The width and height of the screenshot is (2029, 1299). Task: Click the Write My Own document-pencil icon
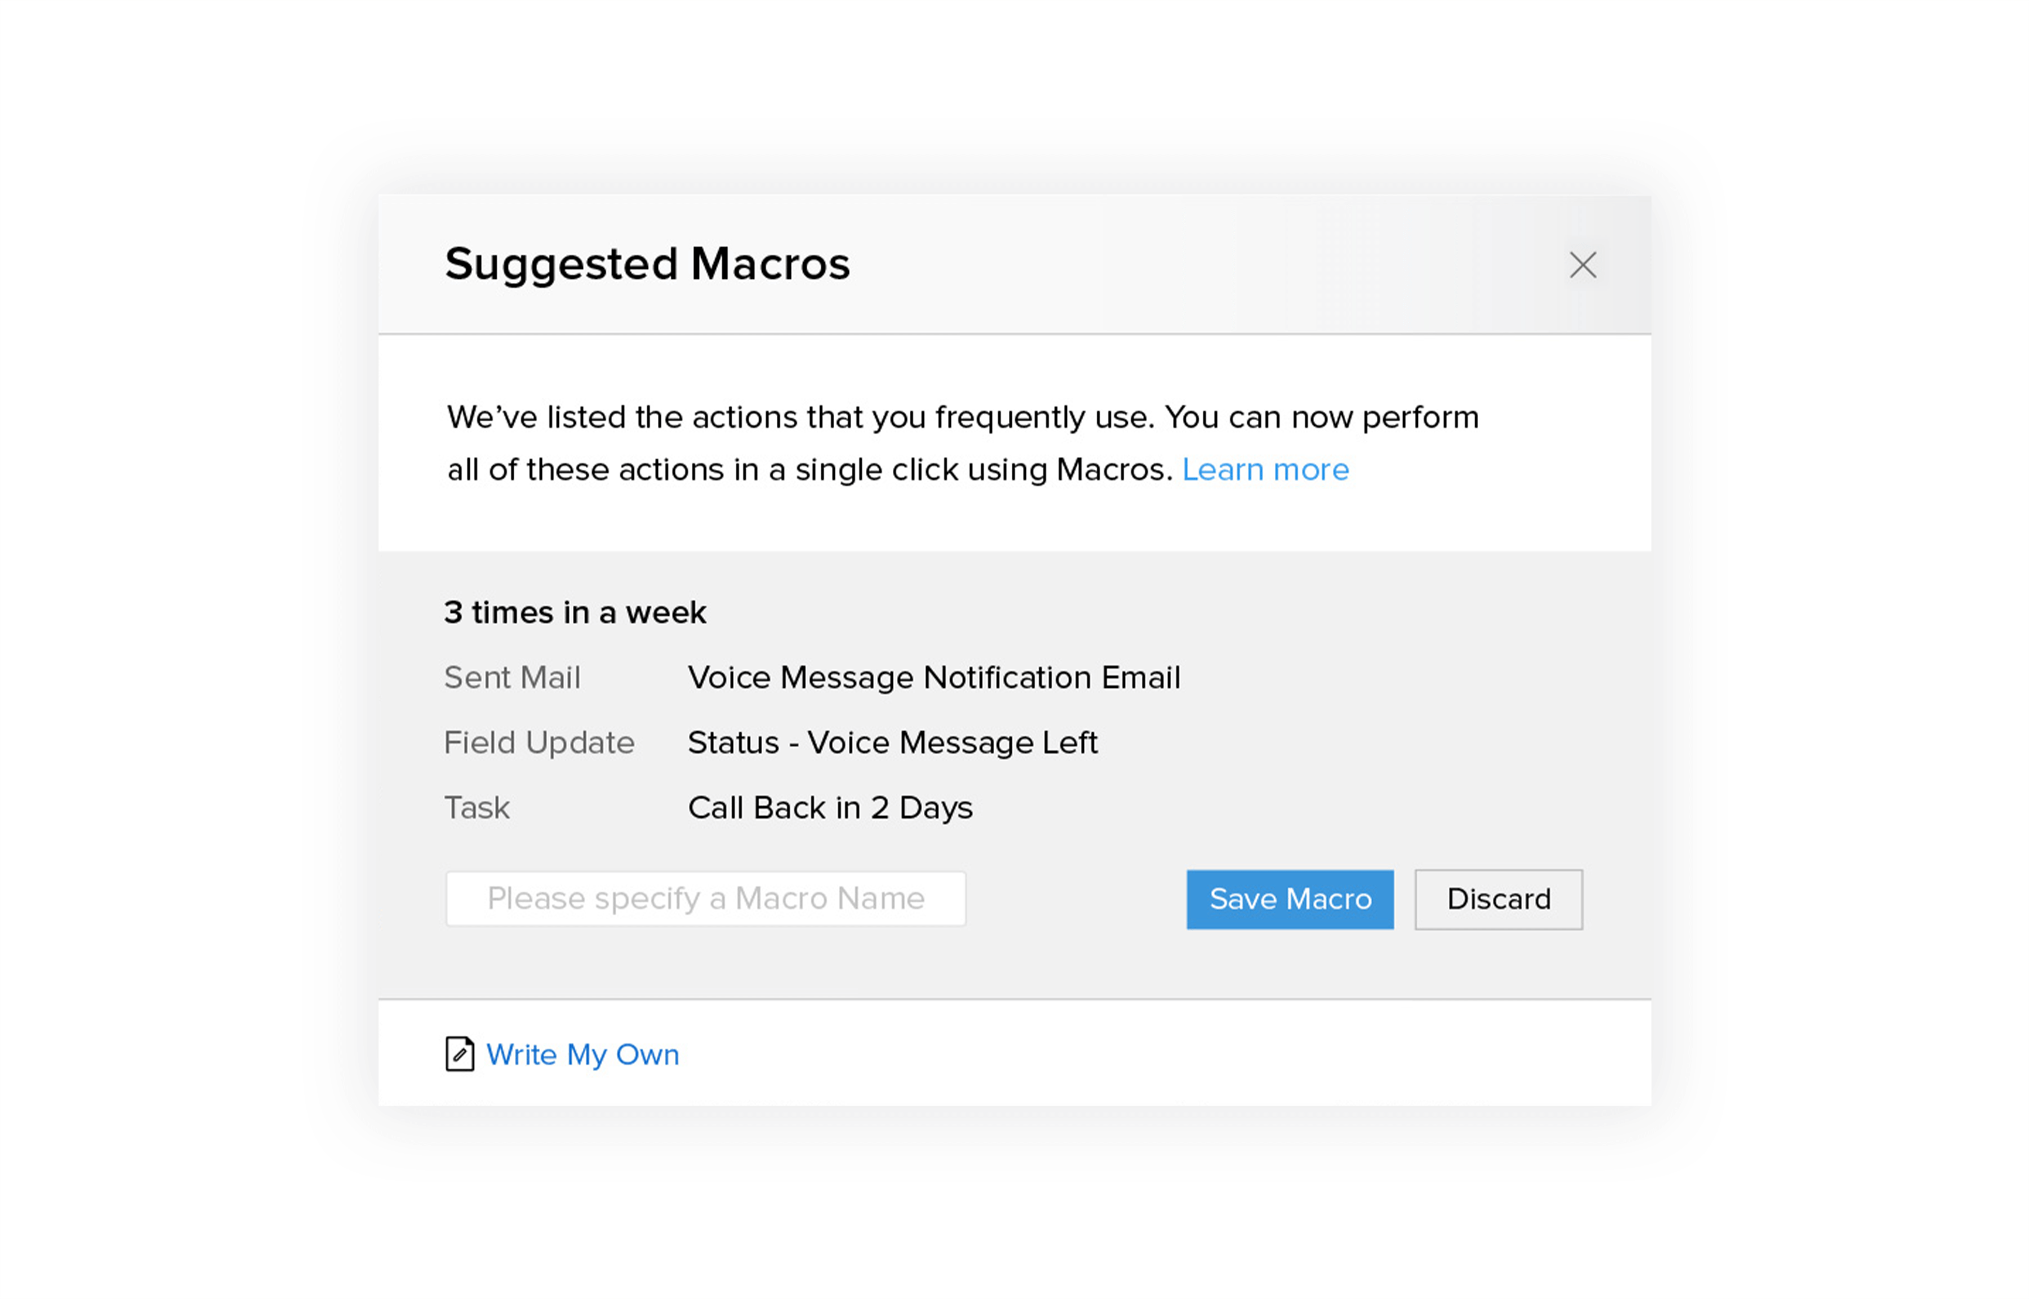[460, 1053]
